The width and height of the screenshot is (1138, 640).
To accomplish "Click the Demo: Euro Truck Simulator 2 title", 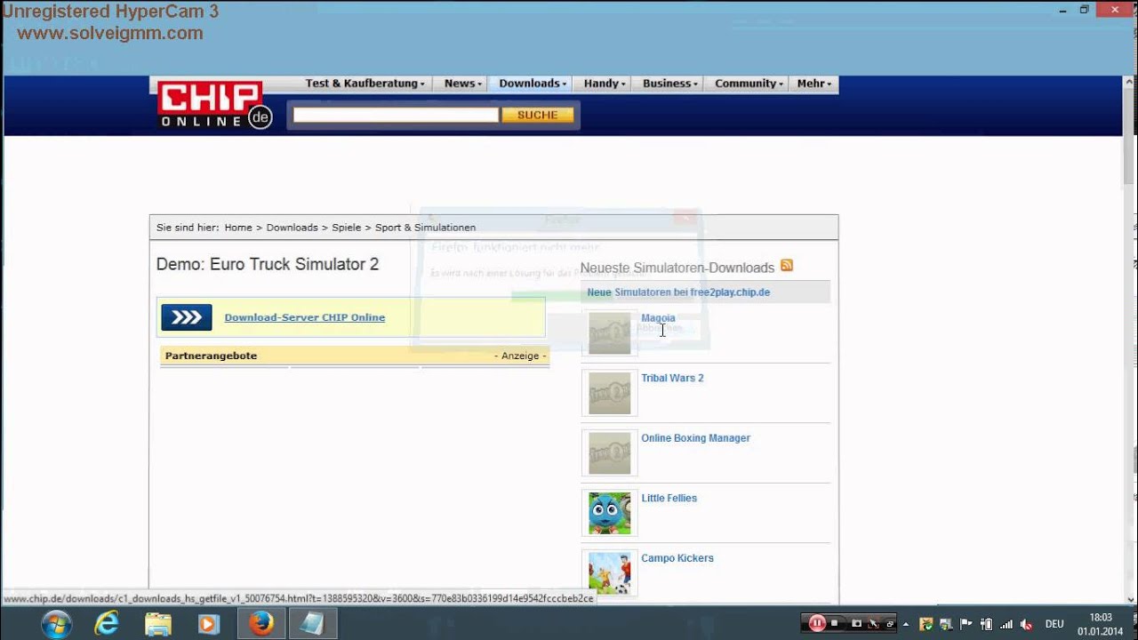I will pos(268,264).
